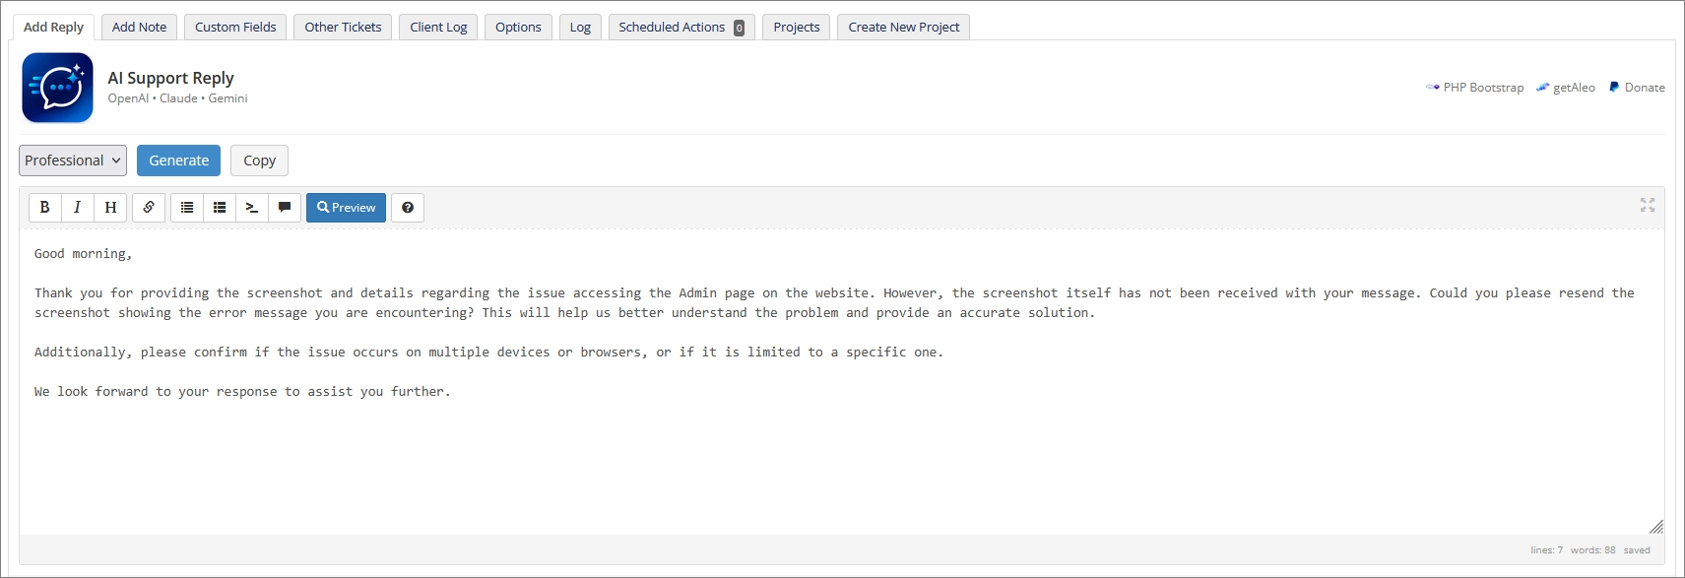1685x578 pixels.
Task: Preview the reply message
Action: pyautogui.click(x=346, y=208)
